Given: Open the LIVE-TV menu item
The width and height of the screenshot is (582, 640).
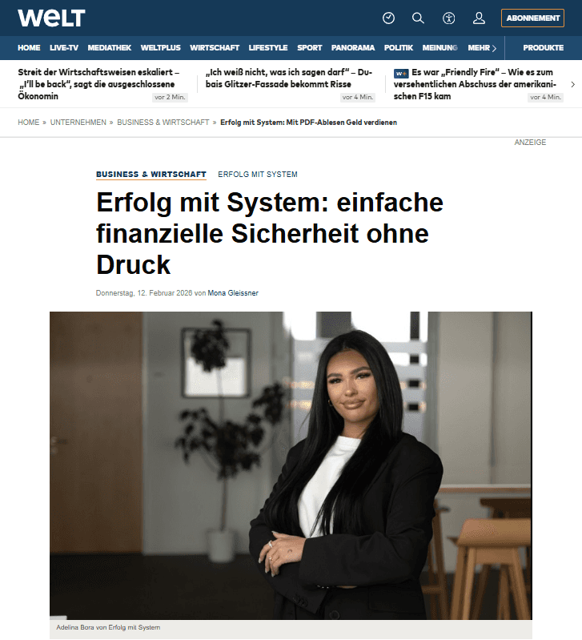Looking at the screenshot, I should (x=64, y=48).
